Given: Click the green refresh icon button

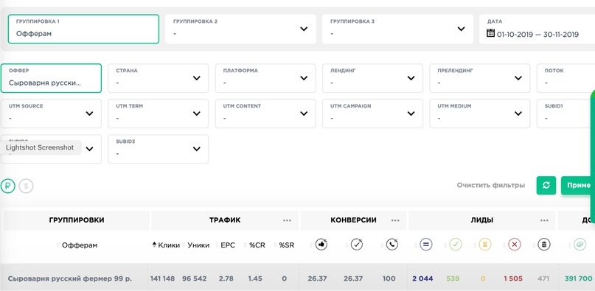Looking at the screenshot, I should [x=546, y=186].
